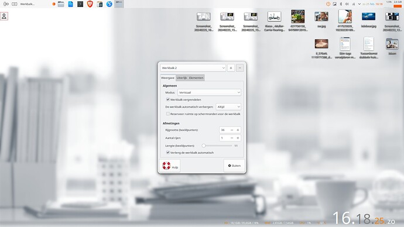Screen dimensions: 404x227
Task: Launch the Brave browser
Action: [90, 4]
